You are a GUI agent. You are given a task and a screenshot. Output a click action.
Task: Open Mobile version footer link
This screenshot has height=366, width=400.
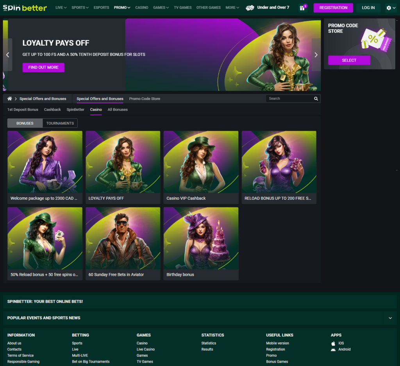pyautogui.click(x=278, y=343)
